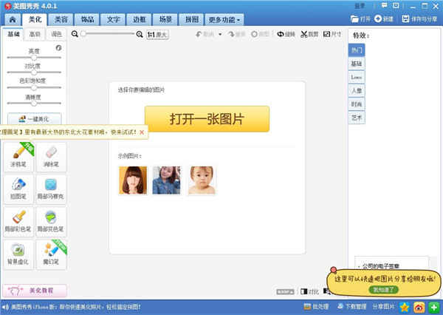Open the sample photo of woman with bangs

coord(133,180)
